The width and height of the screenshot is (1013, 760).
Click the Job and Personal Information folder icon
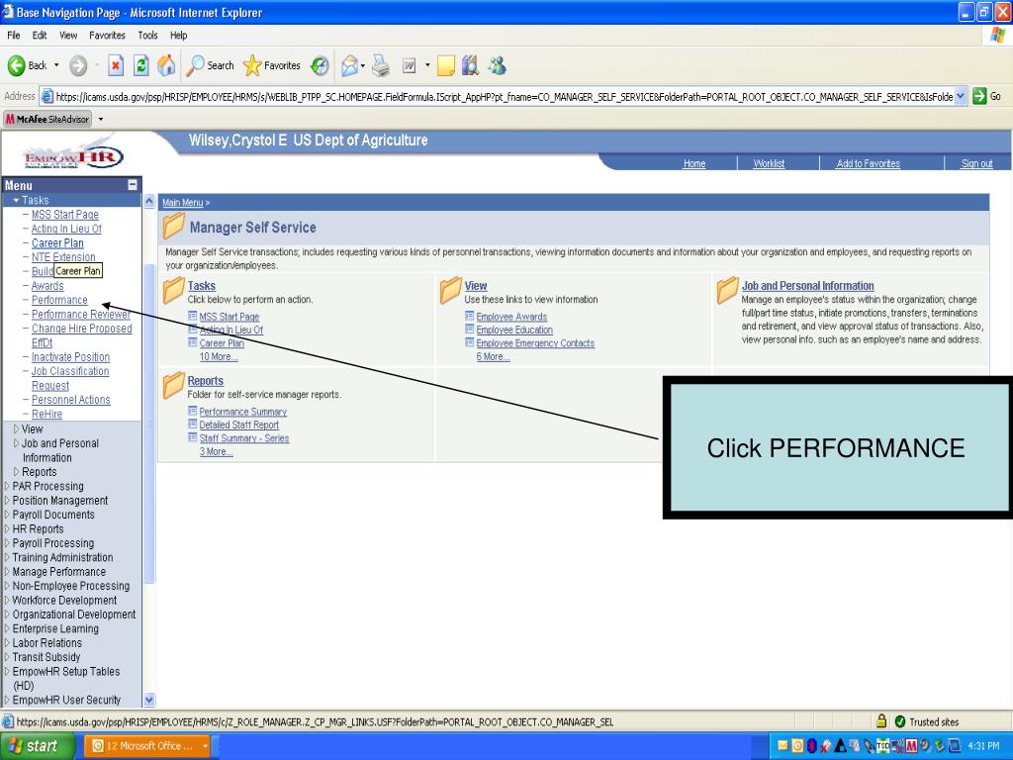tap(727, 290)
